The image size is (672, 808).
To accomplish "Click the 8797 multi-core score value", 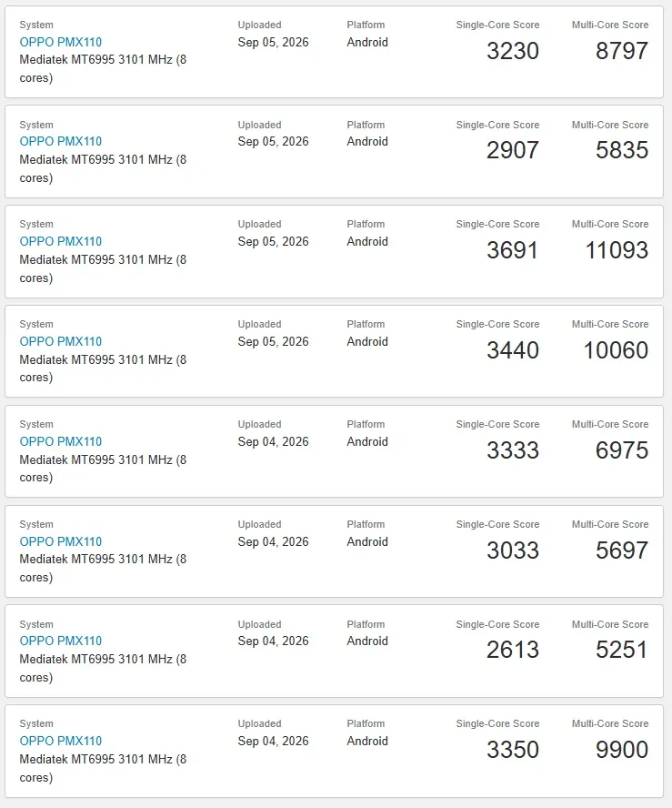I will tap(622, 51).
